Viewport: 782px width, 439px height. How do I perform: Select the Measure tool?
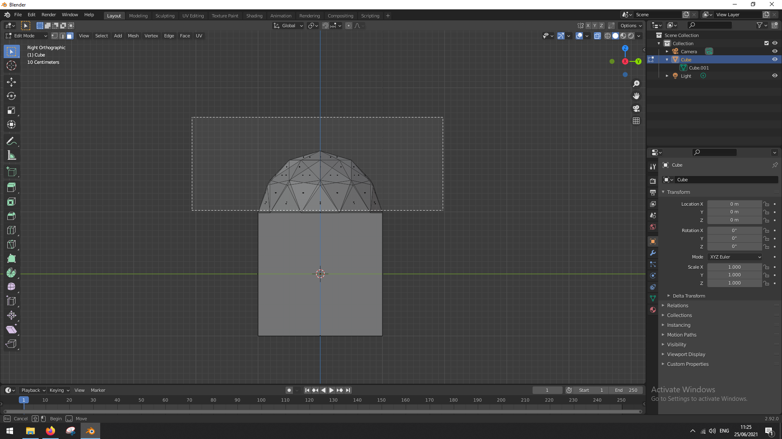[11, 155]
